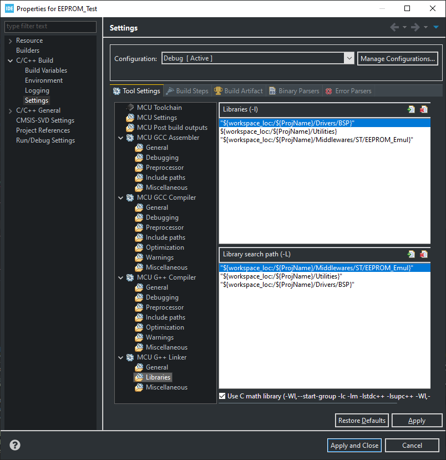Click the Cancel button
Viewport: 446px width, 460px height.
point(412,446)
